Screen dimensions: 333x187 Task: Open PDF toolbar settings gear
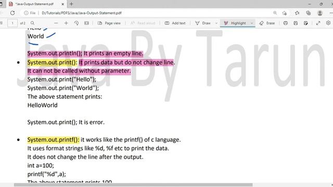click(328, 23)
